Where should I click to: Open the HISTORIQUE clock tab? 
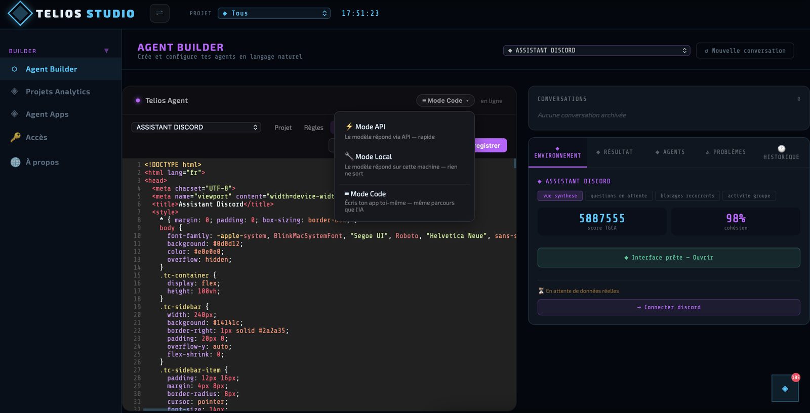click(x=781, y=152)
